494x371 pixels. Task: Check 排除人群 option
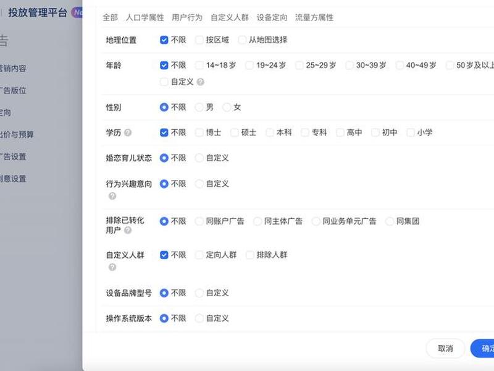(250, 255)
